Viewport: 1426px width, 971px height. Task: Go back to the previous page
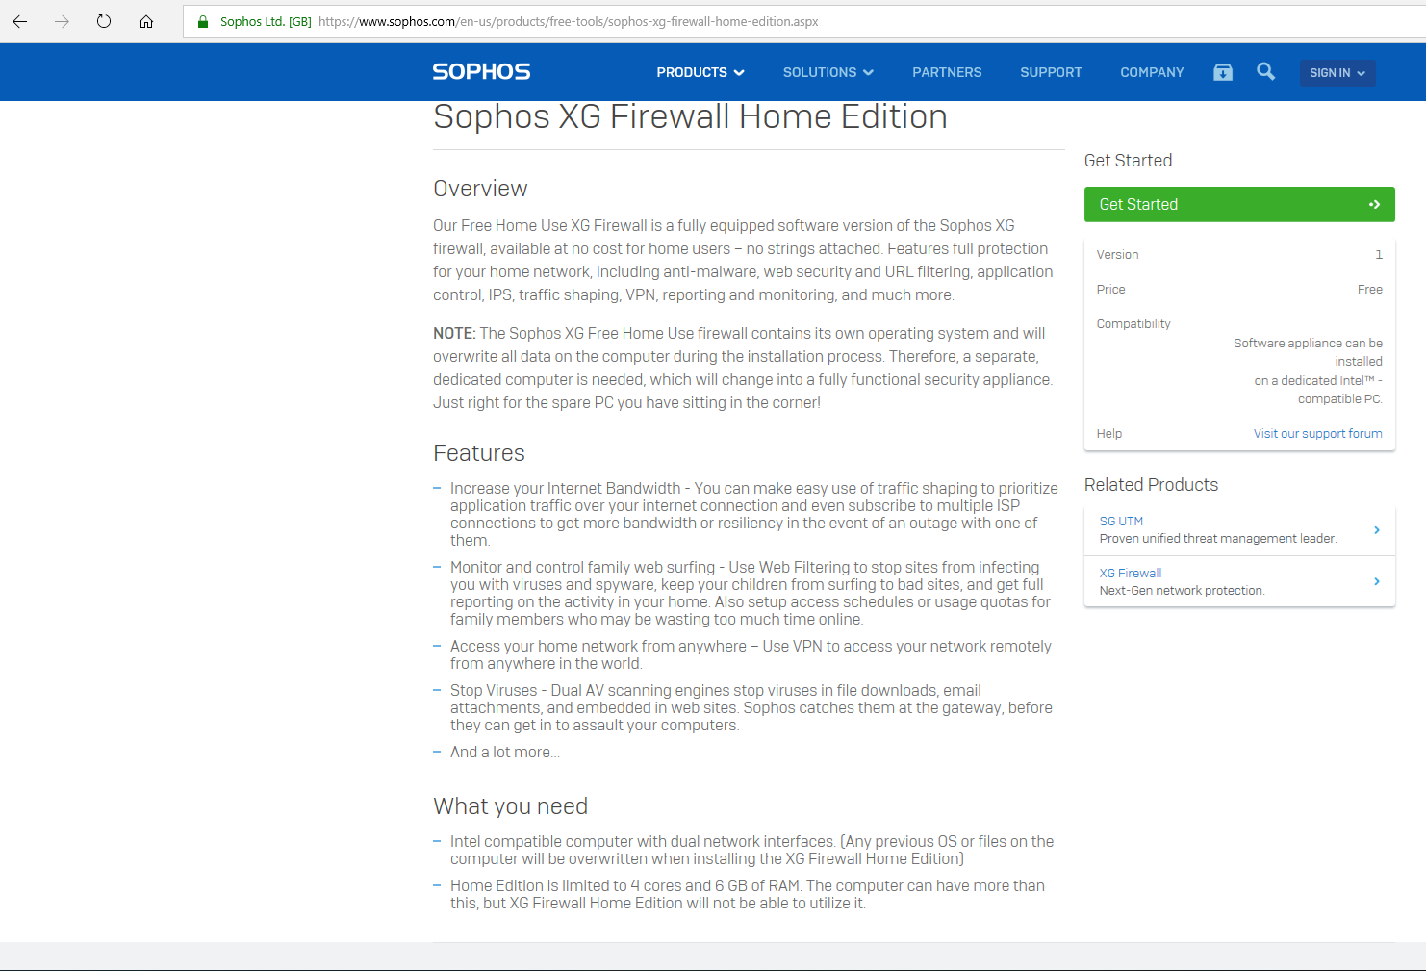coord(20,21)
